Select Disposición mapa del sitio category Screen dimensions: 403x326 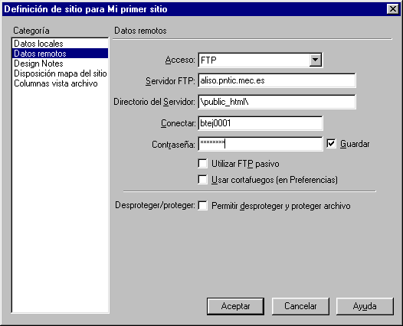click(x=60, y=73)
